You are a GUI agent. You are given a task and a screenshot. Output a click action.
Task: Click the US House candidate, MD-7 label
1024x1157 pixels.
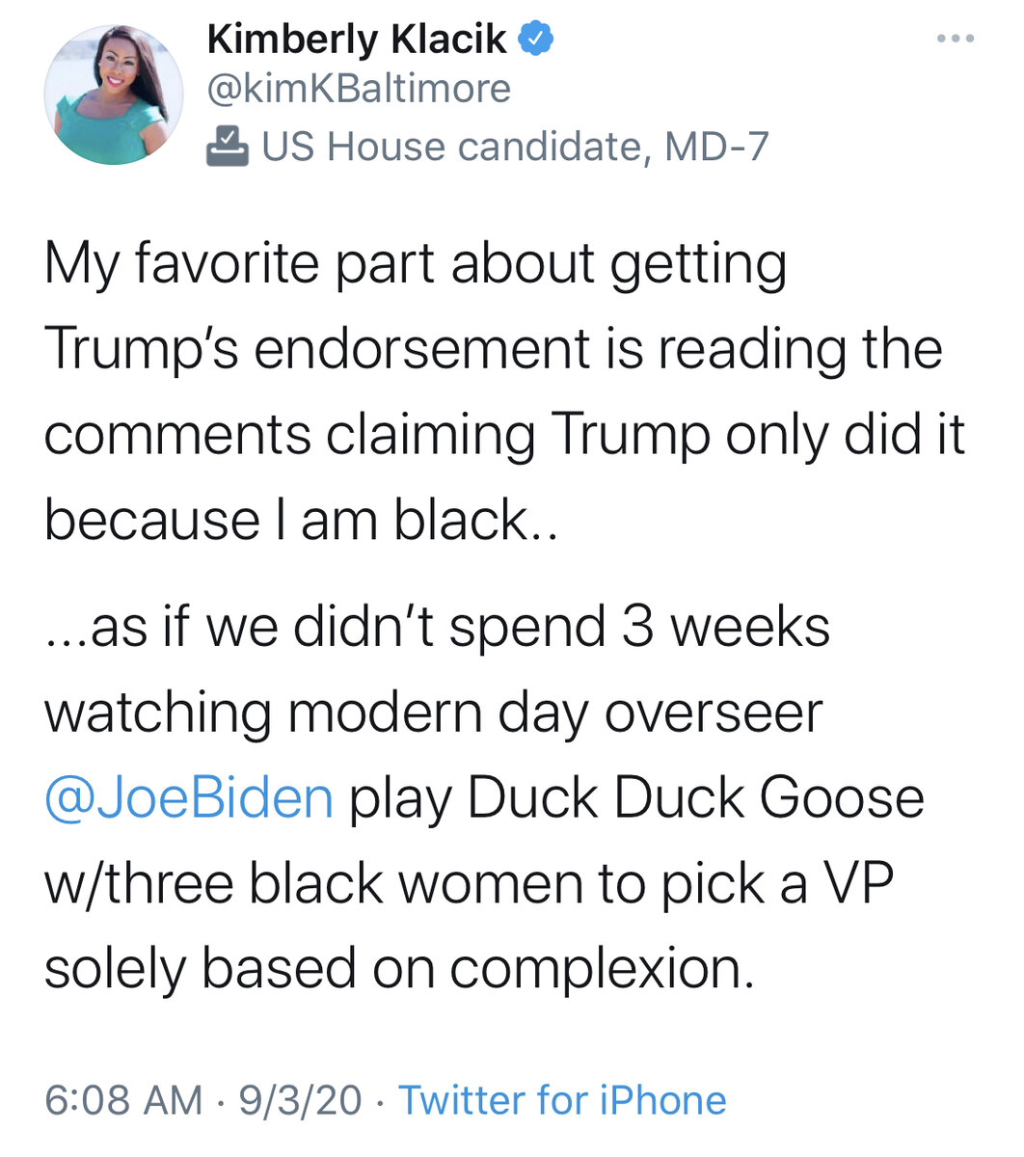[x=515, y=147]
